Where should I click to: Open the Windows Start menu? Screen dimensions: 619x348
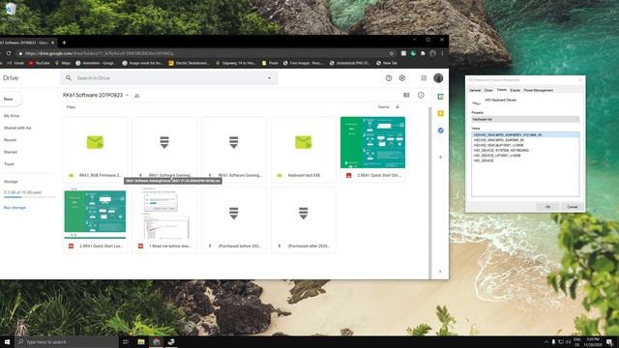click(x=7, y=341)
